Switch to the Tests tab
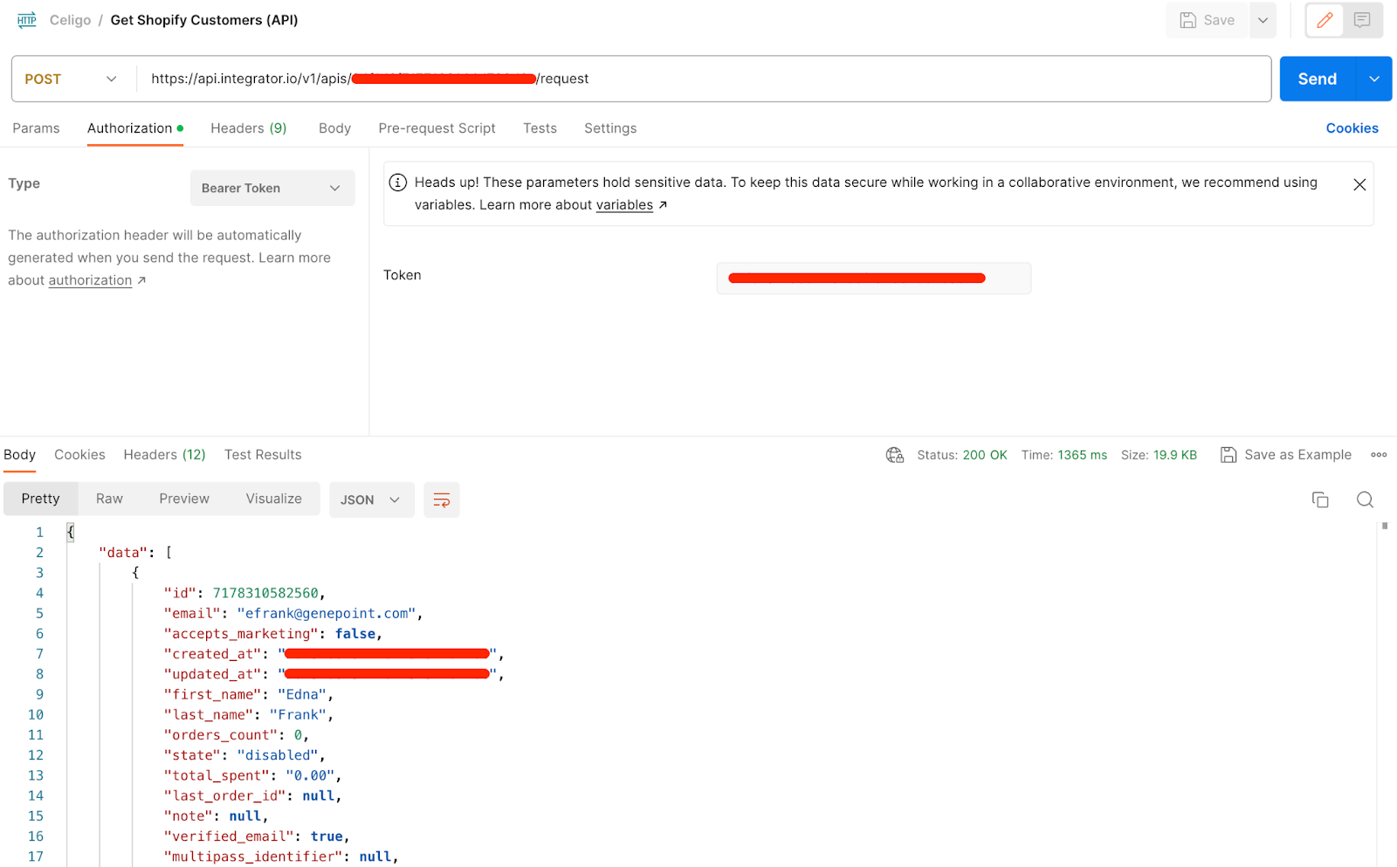 tap(539, 128)
